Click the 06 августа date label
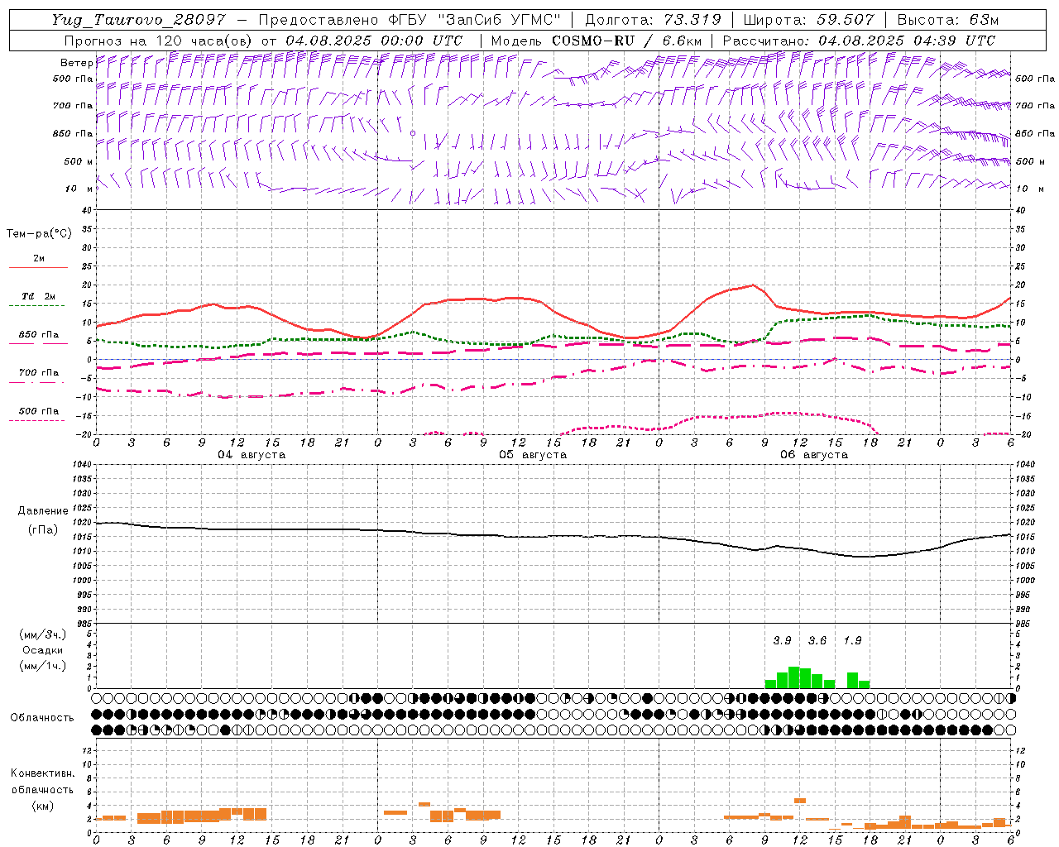Screen dimensions: 1059x847 coord(814,455)
